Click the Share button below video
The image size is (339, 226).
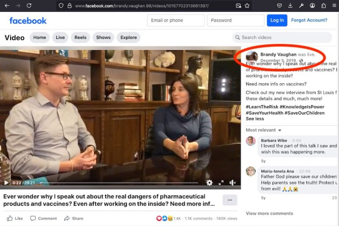tap(74, 219)
